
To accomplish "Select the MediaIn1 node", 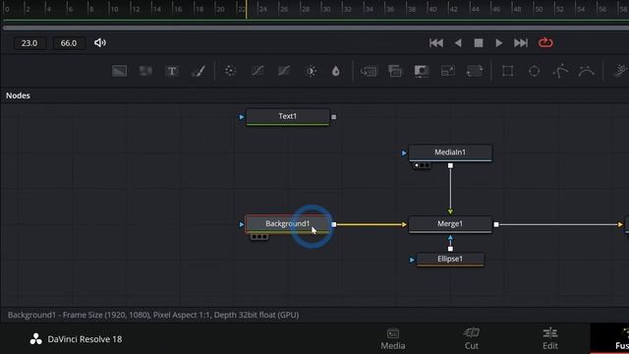I will point(450,152).
